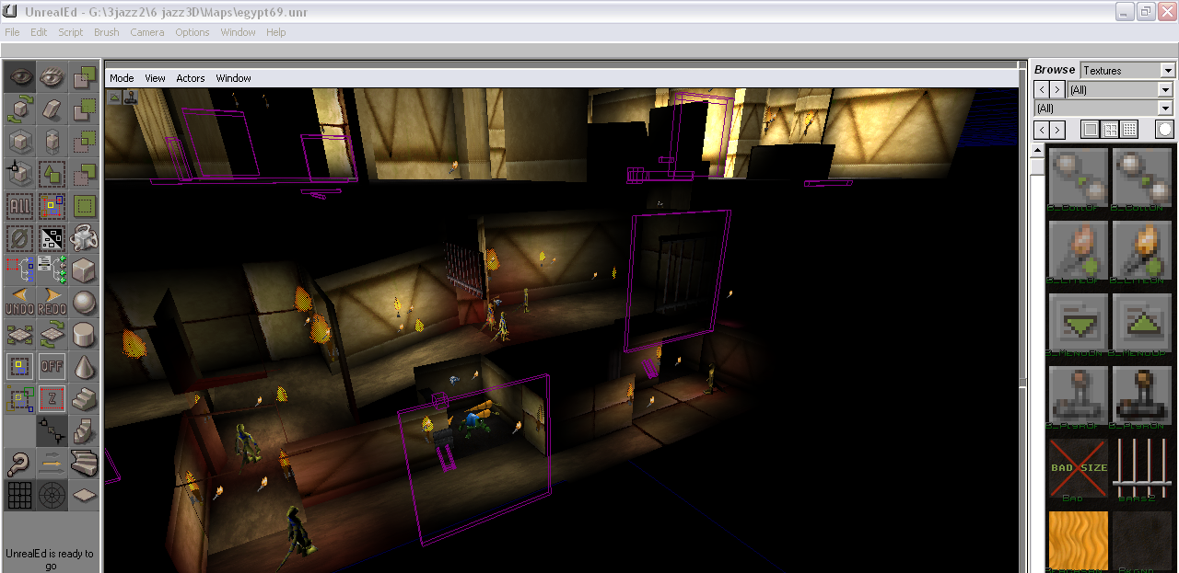Viewport: 1179px width, 573px height.
Task: Click the texture browser scroll-up arrow
Action: [x=1037, y=151]
